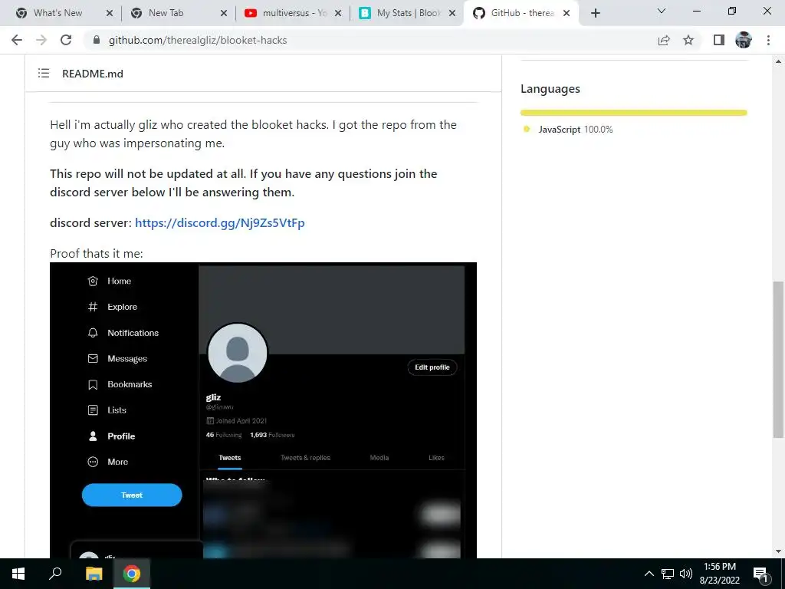
Task: Click the page vertical scrollbar thumb
Action: coord(778,360)
